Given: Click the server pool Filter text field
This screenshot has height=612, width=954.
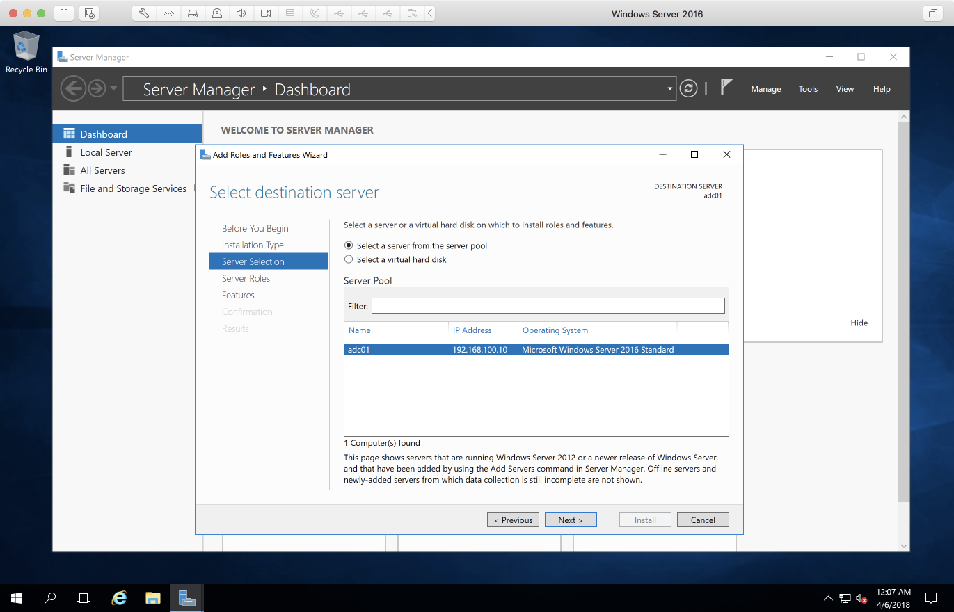Looking at the screenshot, I should (x=548, y=306).
